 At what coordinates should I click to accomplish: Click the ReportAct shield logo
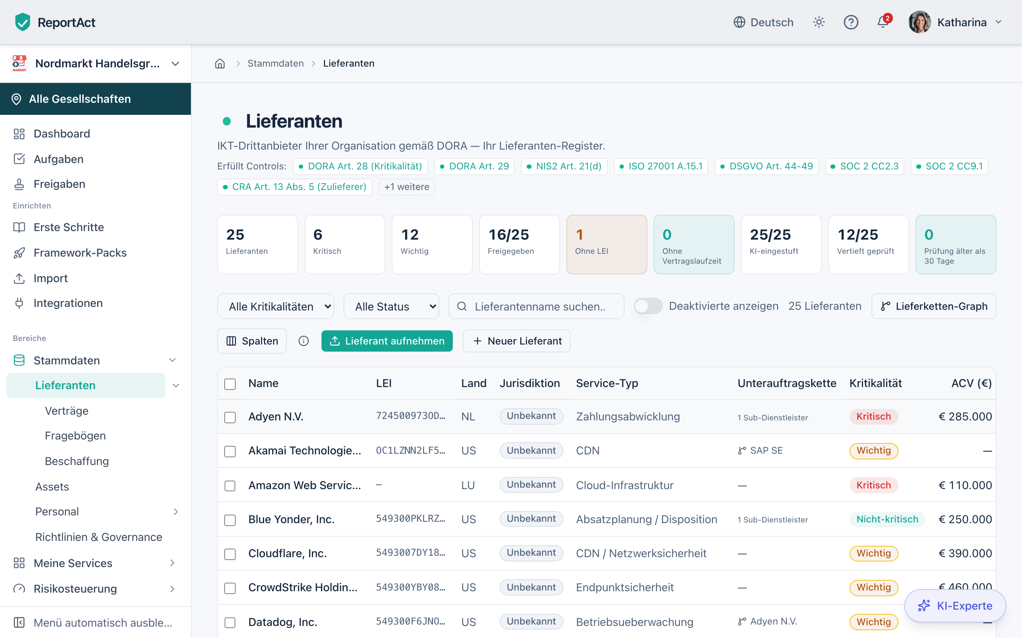point(22,22)
